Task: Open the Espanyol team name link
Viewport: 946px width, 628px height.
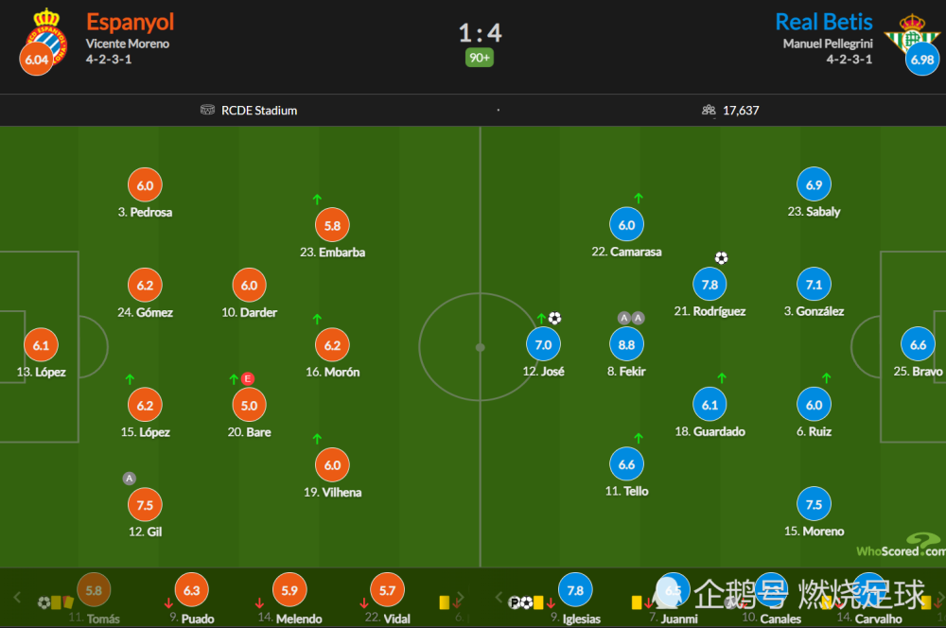Action: [x=130, y=23]
